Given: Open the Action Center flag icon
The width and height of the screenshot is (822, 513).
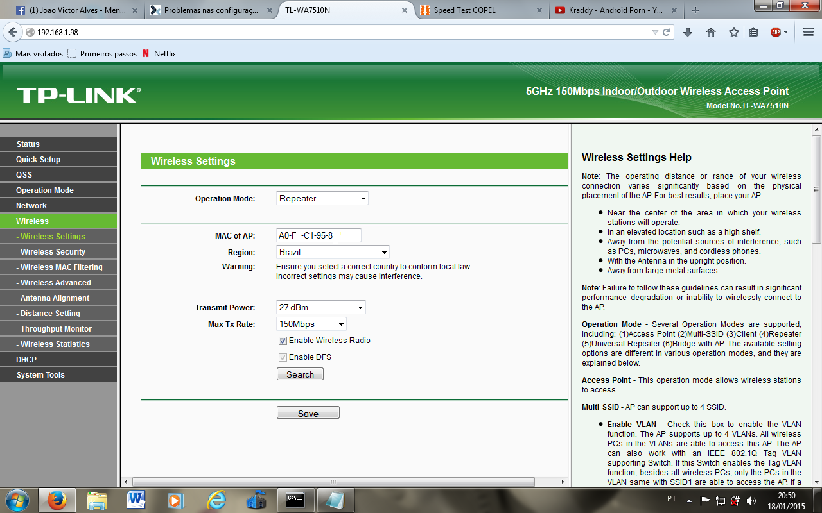Looking at the screenshot, I should (704, 500).
